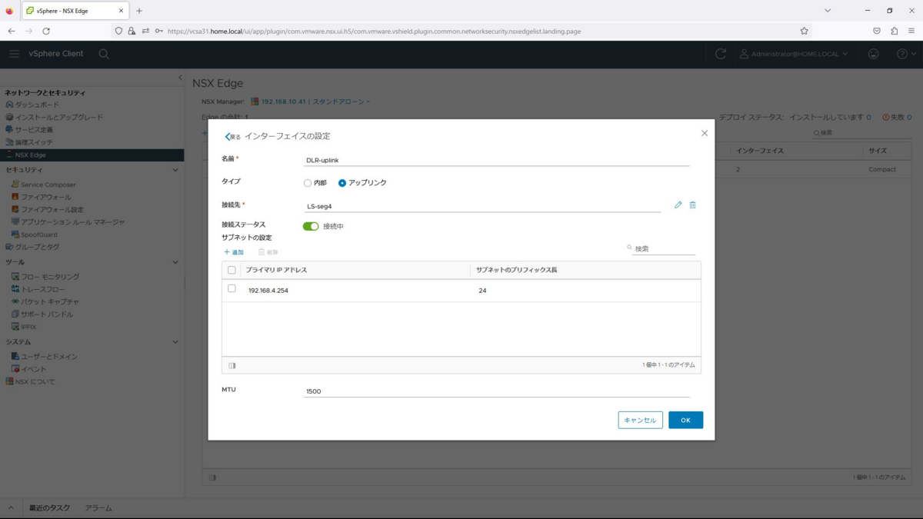Select the 内部 type radio button

308,183
